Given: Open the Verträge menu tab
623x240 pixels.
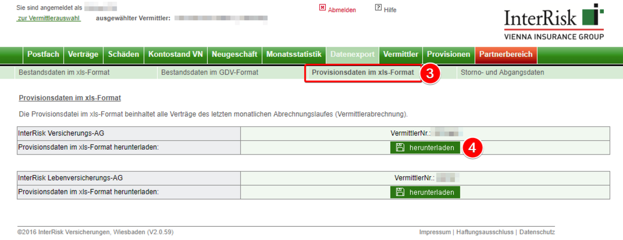Looking at the screenshot, I should (x=83, y=55).
